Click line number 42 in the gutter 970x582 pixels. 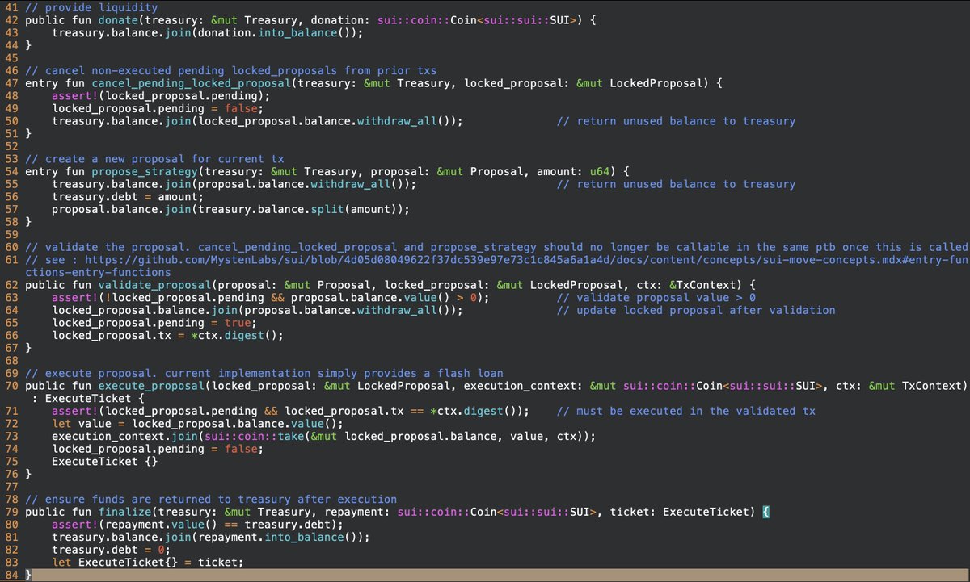click(x=10, y=20)
